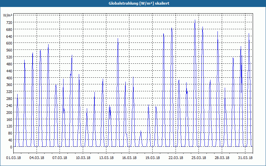Click the chart title 'Globalstrahlung [W/m²] skaliert'

click(x=139, y=3)
